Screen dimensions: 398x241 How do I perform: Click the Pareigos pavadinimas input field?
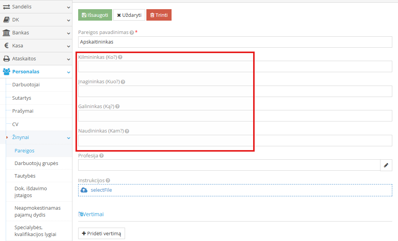[235, 42]
